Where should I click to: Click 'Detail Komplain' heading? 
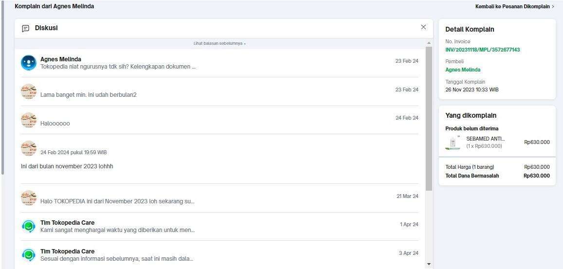470,30
